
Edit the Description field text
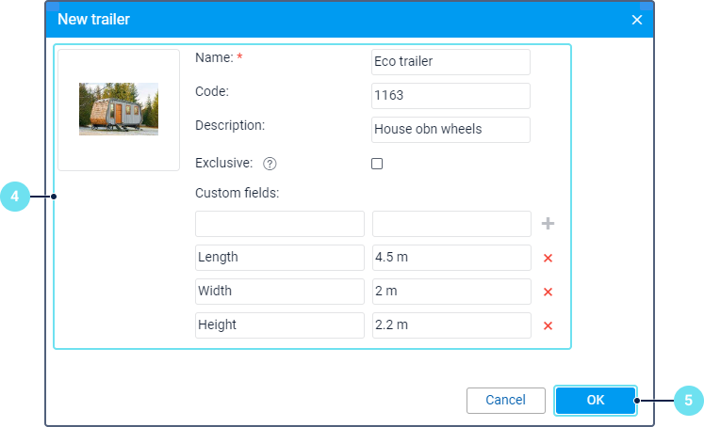coord(450,130)
